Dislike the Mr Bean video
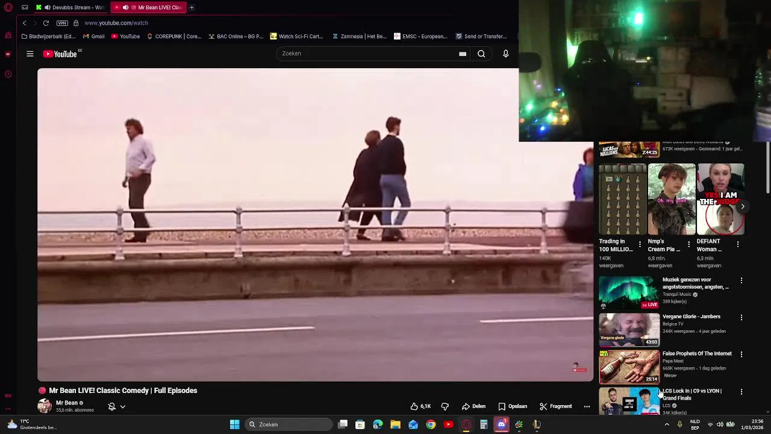This screenshot has width=771, height=434. click(x=445, y=406)
